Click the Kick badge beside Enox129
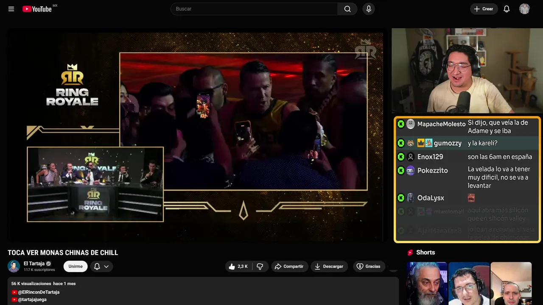The height and width of the screenshot is (305, 543). [401, 157]
